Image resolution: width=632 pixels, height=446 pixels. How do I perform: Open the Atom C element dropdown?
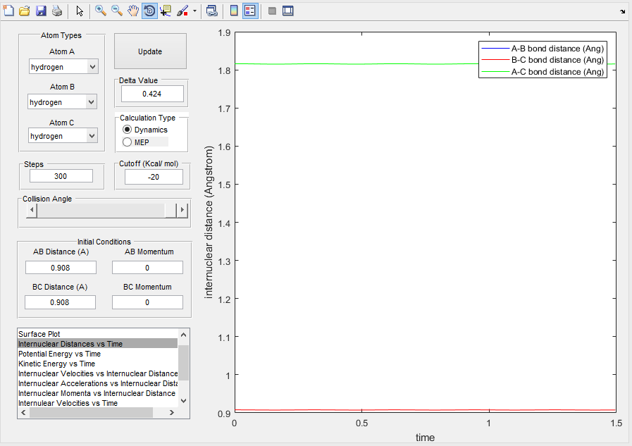tap(63, 136)
